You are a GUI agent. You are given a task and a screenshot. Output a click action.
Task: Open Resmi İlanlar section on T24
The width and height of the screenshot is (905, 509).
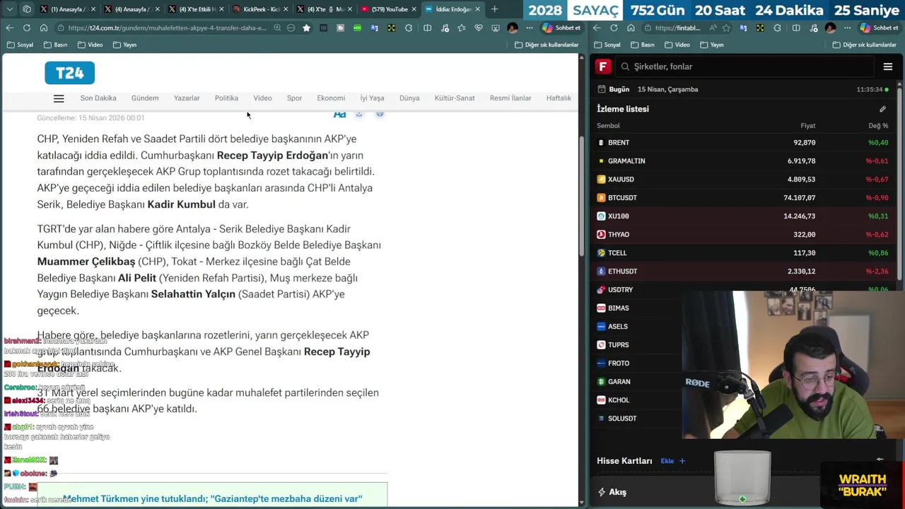point(510,98)
